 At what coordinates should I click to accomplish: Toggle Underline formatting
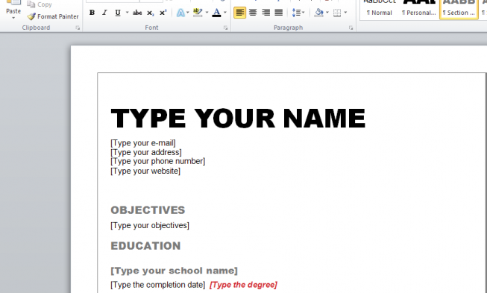[118, 13]
